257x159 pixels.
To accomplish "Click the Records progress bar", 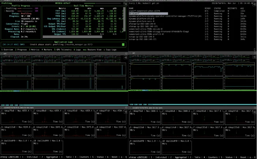I will 25,11.
